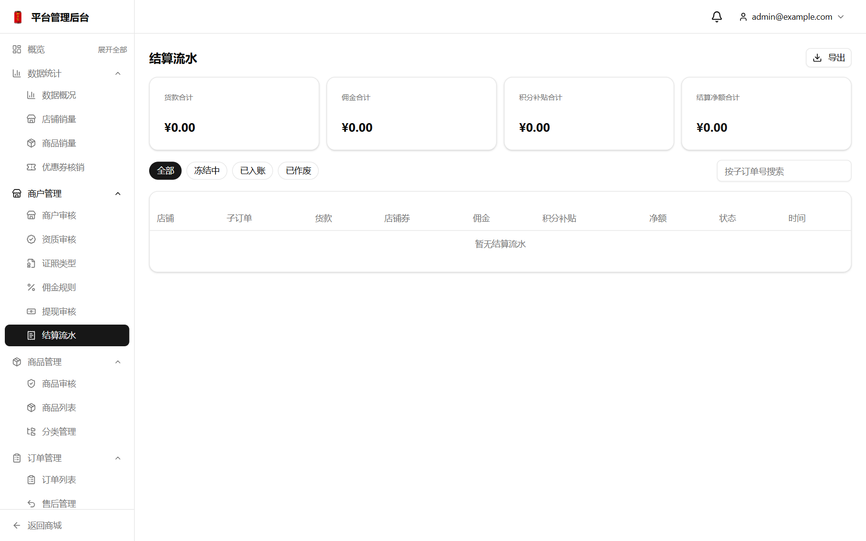The image size is (866, 541).
Task: Collapse the 商户管理 section
Action: coord(118,193)
